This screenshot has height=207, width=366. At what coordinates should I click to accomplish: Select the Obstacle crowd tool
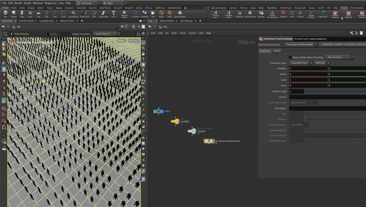(x=284, y=13)
